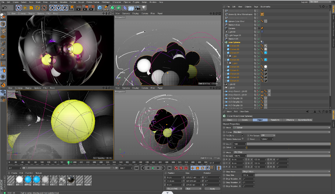The width and height of the screenshot is (335, 194).
Task: Select the Move tool in top toolbar
Action: pos(25,7)
